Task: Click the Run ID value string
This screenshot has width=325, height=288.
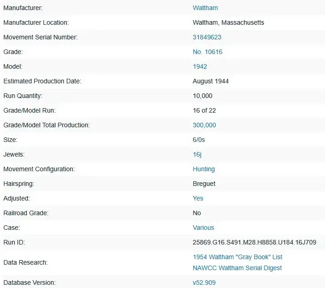Action: [x=254, y=242]
